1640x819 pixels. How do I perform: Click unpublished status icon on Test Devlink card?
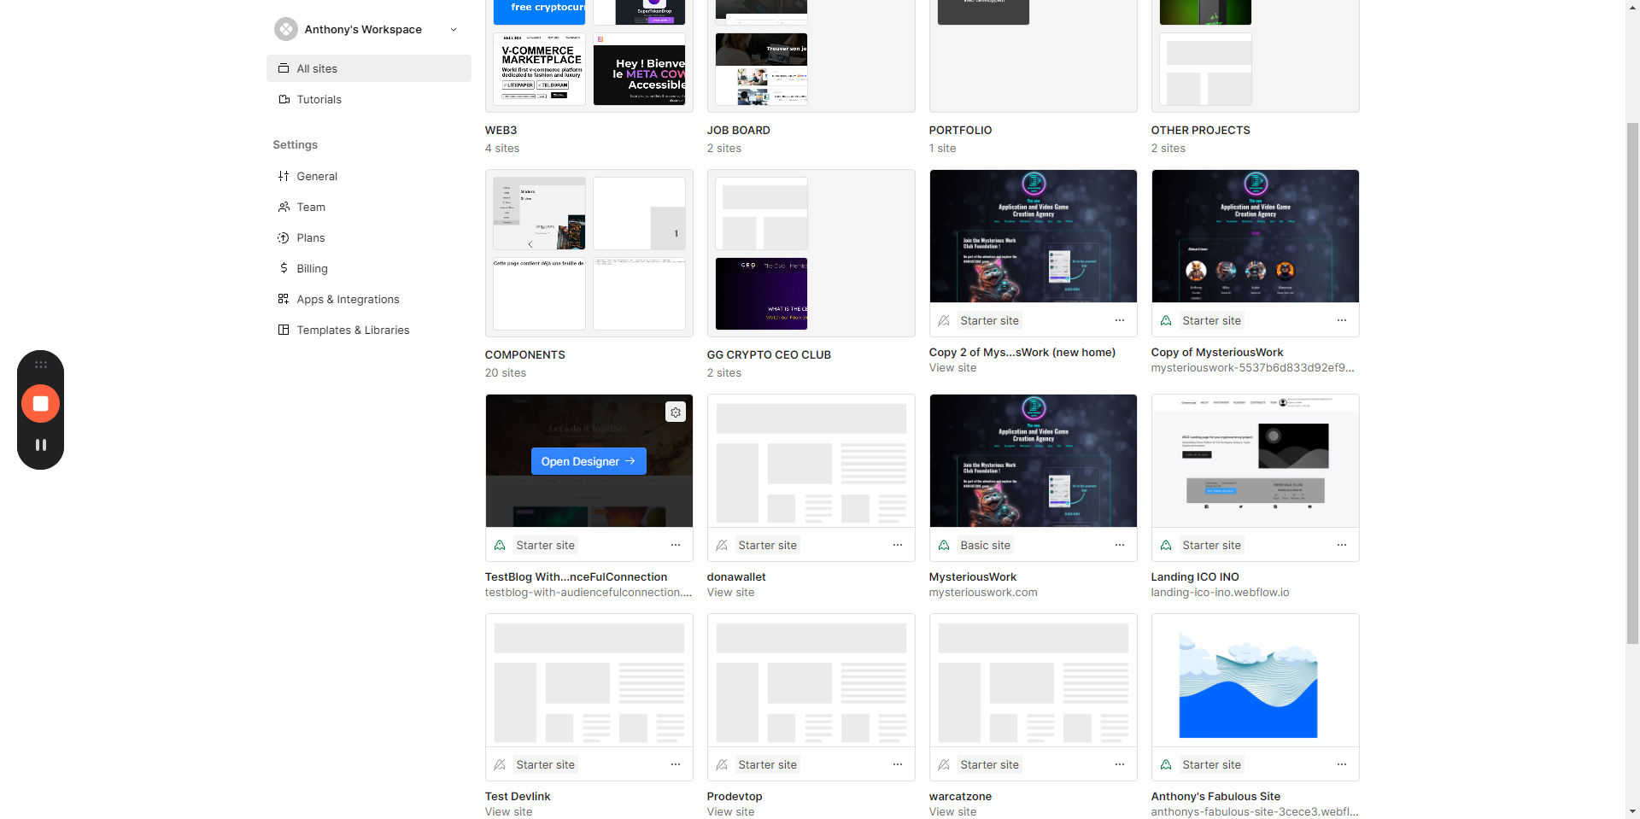(x=500, y=764)
